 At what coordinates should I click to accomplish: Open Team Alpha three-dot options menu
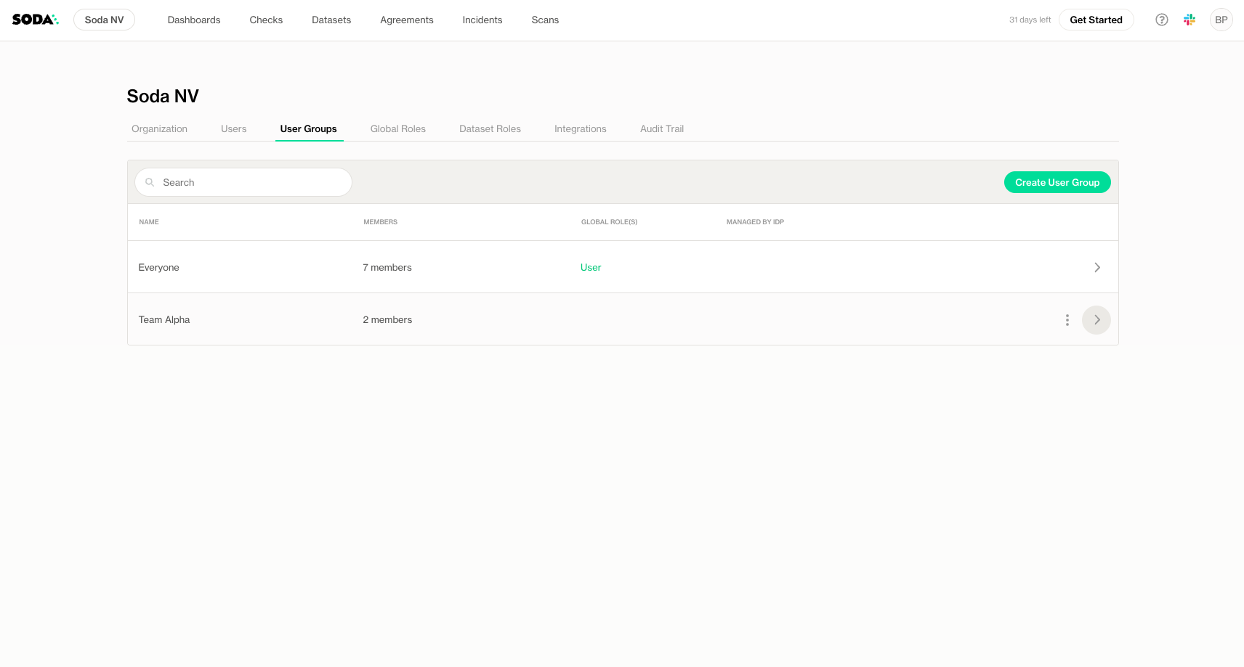point(1067,320)
